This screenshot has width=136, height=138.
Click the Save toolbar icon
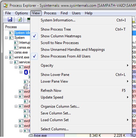tap(10, 19)
